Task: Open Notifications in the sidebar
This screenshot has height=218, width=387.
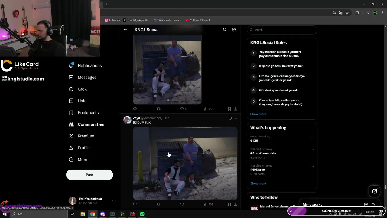Action: coord(86,65)
